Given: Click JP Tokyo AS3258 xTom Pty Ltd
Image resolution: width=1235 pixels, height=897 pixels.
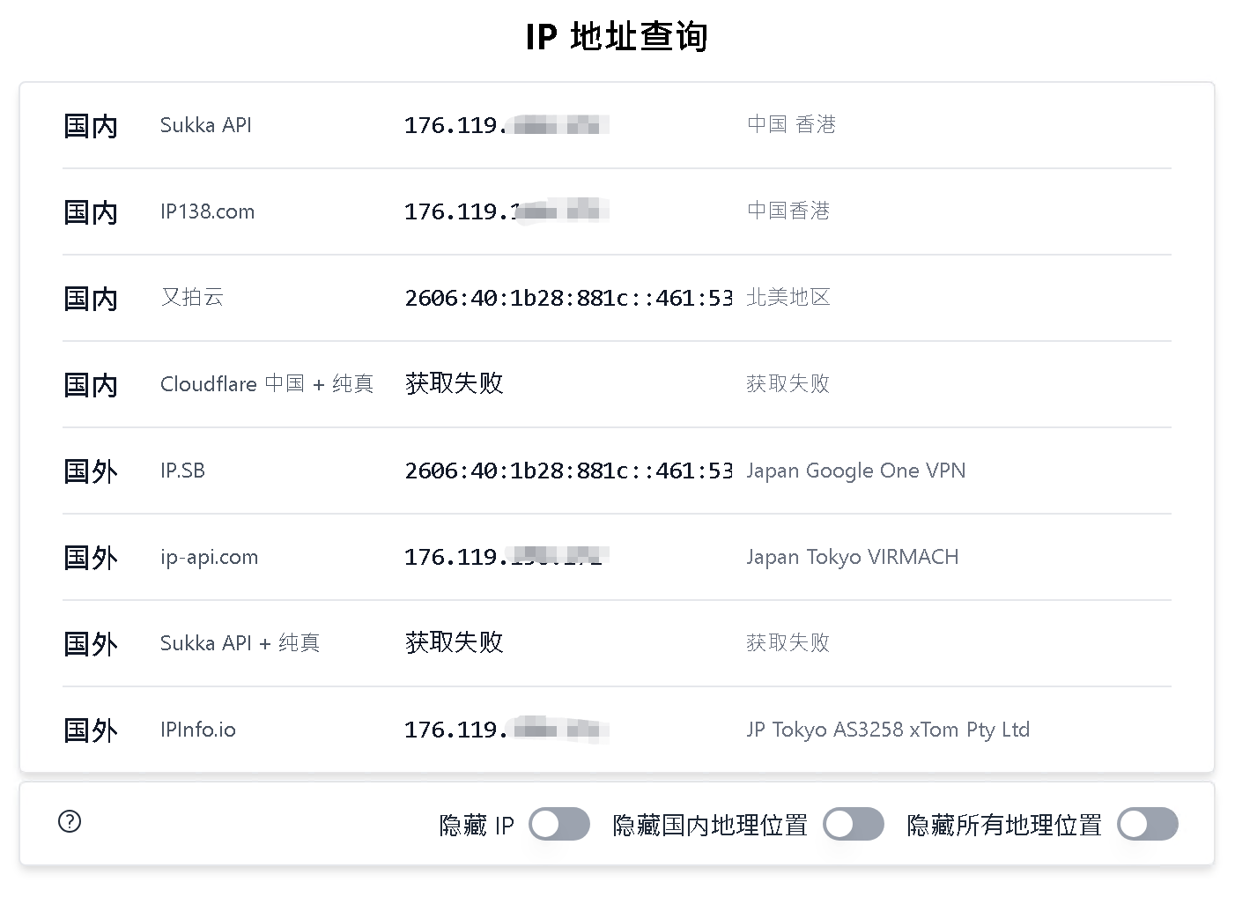Looking at the screenshot, I should (x=887, y=730).
